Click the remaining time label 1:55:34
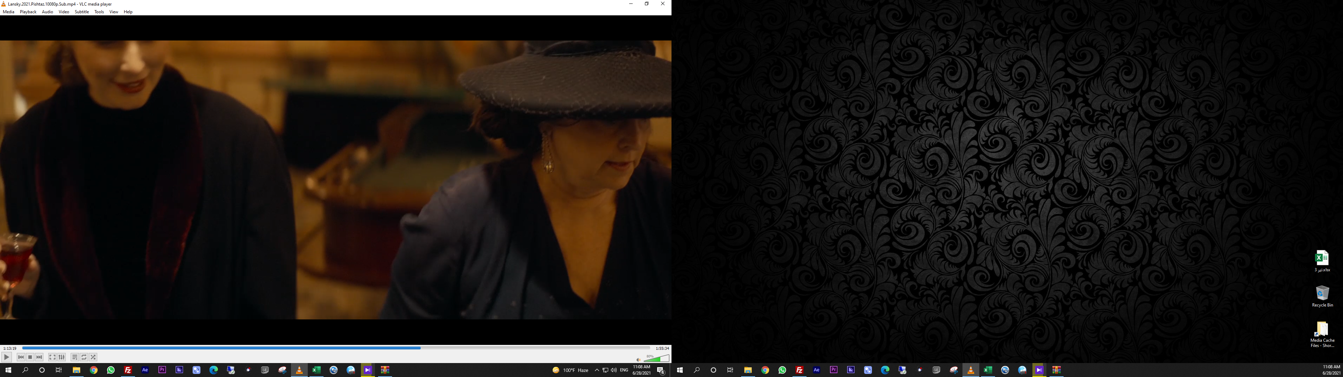This screenshot has height=377, width=1343. click(662, 348)
